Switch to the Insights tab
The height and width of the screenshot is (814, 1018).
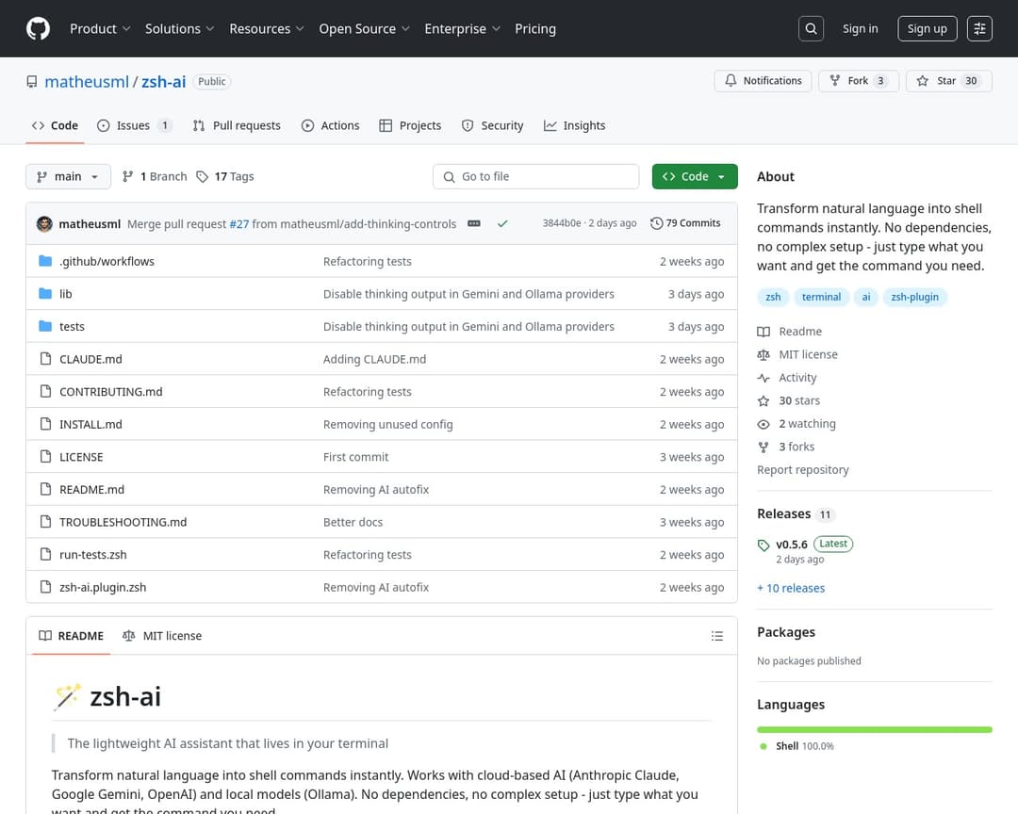pos(575,126)
